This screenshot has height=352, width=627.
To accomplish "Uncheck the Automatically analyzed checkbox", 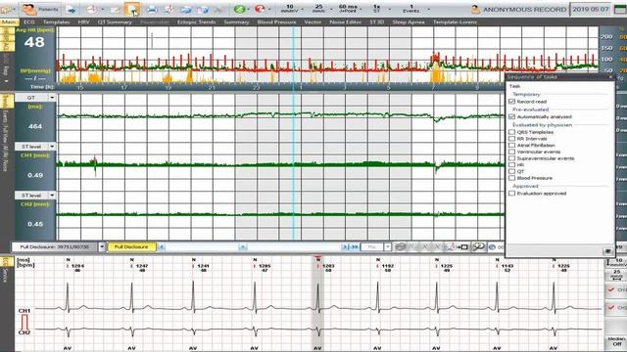I will point(511,117).
